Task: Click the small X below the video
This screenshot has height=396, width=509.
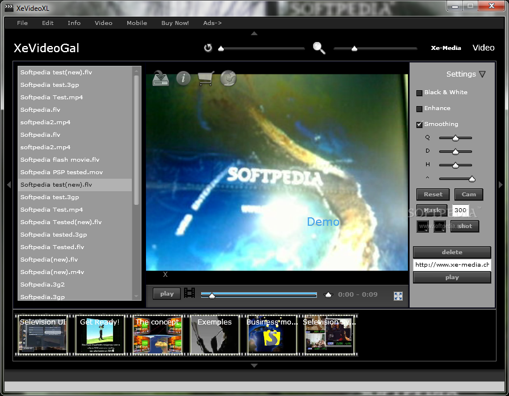Action: coord(165,275)
